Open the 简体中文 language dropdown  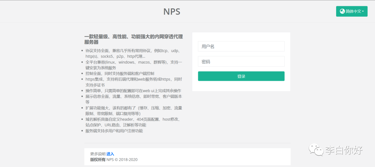click(x=351, y=11)
